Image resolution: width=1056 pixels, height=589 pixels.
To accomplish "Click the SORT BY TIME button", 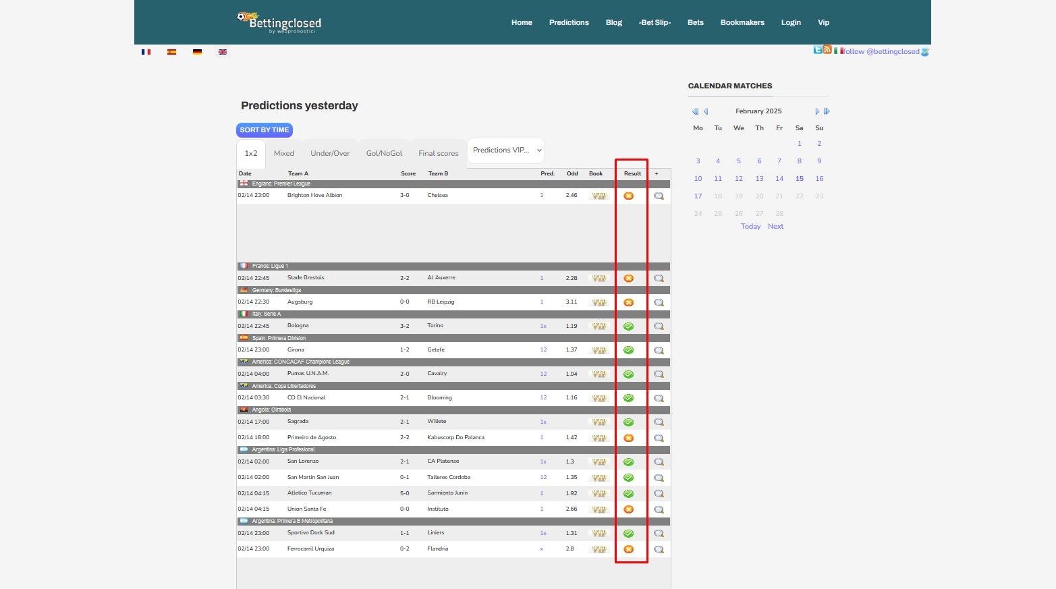I will point(265,130).
